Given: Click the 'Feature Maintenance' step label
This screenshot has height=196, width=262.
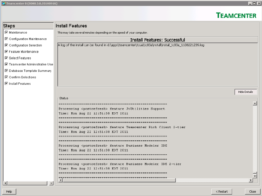Looking at the screenshot, I should tap(24, 52).
